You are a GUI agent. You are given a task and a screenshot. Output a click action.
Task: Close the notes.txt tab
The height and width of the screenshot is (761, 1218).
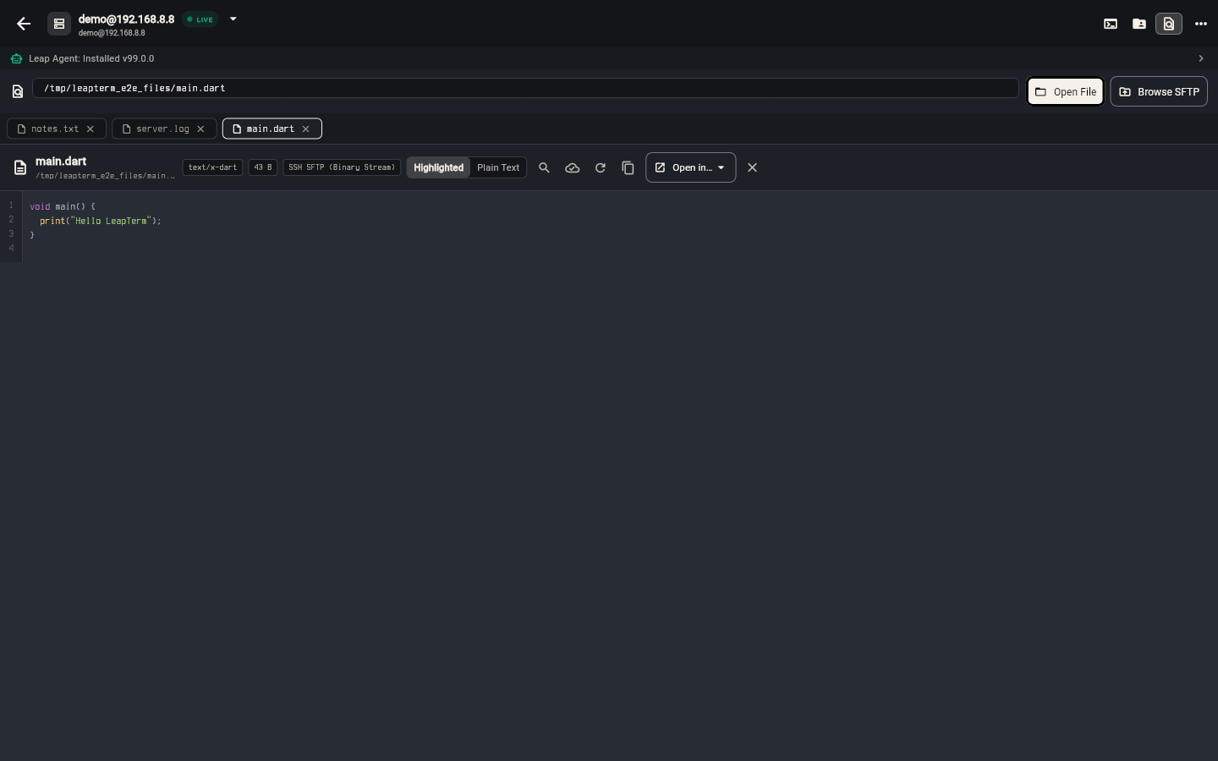[x=91, y=129]
